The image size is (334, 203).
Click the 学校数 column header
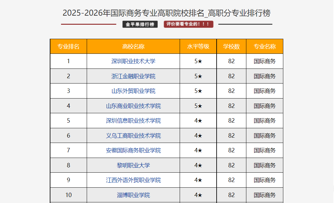(231, 47)
